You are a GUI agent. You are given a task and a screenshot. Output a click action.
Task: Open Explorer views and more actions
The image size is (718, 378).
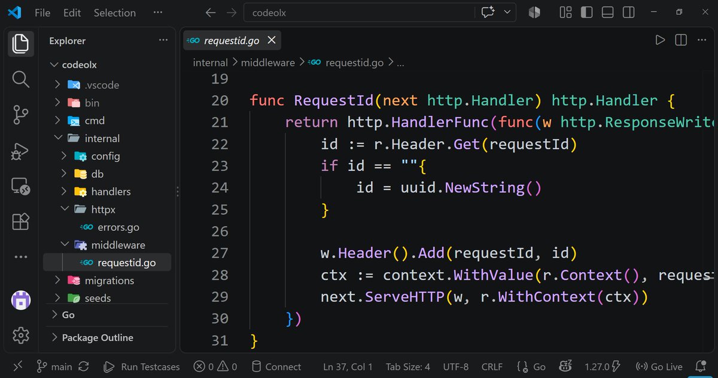(x=163, y=40)
